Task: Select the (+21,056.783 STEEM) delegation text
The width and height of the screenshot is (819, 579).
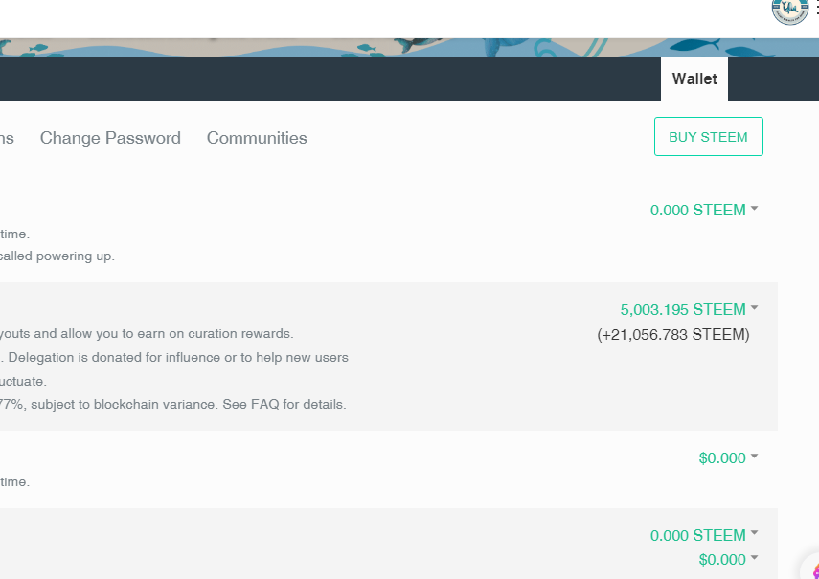Action: pos(673,334)
